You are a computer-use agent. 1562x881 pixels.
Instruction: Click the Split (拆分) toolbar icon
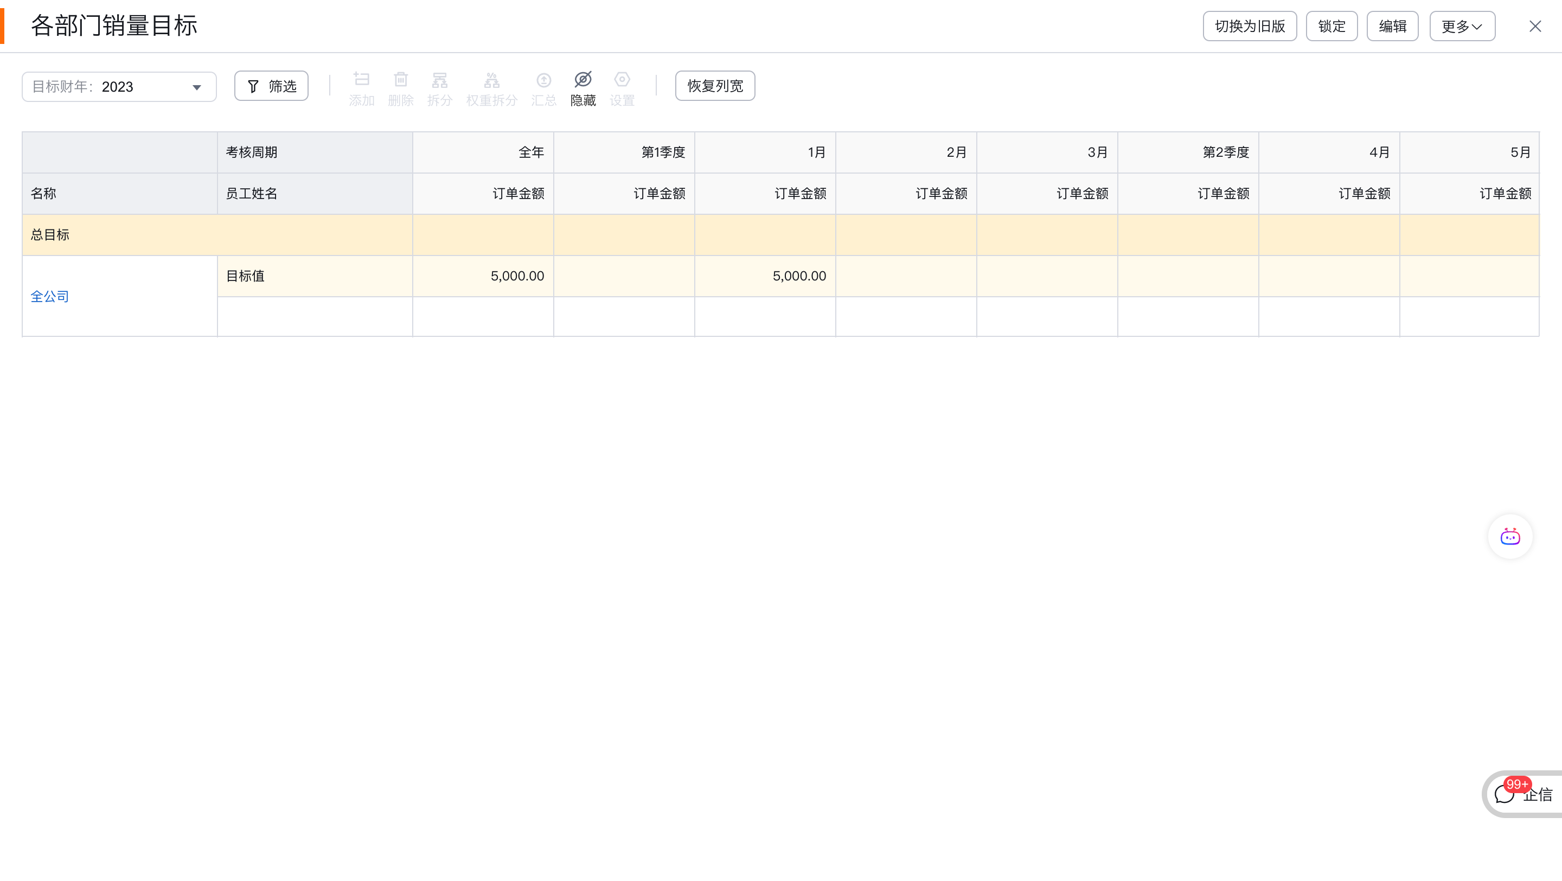tap(440, 80)
